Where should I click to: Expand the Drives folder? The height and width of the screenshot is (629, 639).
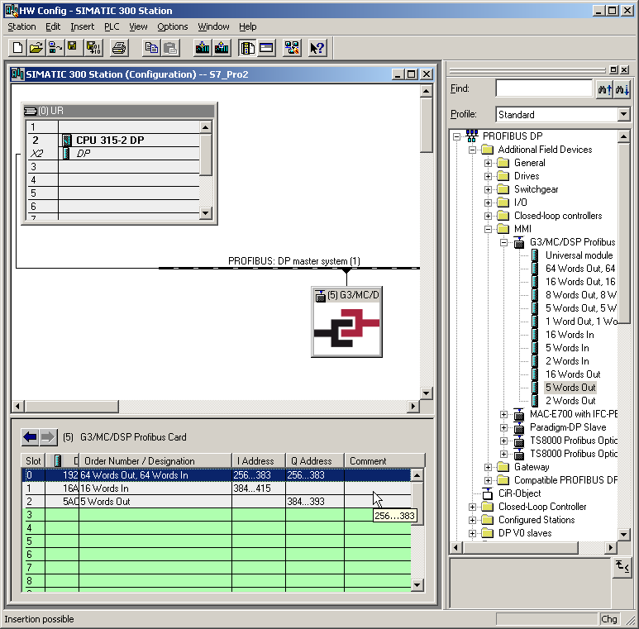click(488, 176)
